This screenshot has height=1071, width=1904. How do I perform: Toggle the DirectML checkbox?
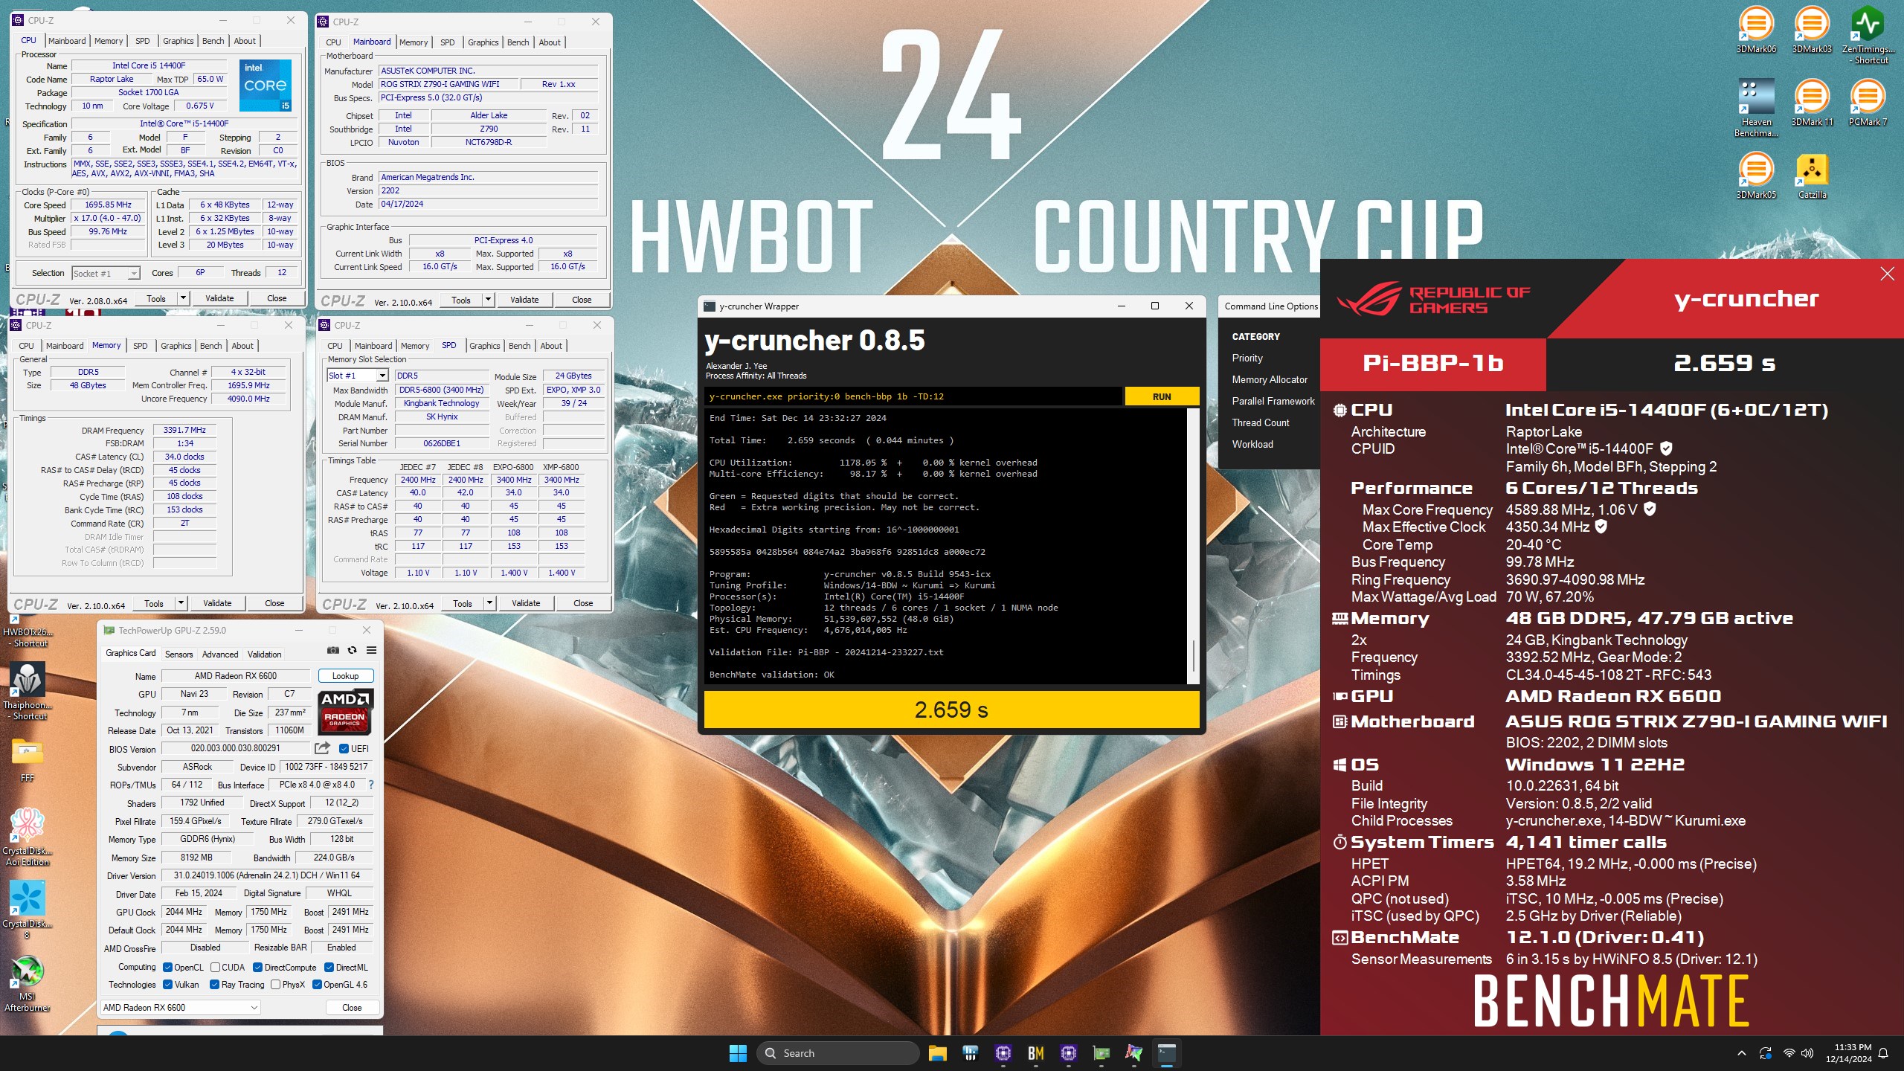click(329, 968)
